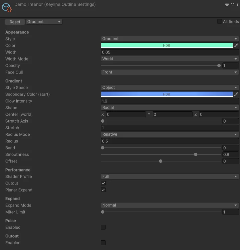This screenshot has width=240, height=250.
Task: Edit the Width value 0.05
Action: pos(170,52)
